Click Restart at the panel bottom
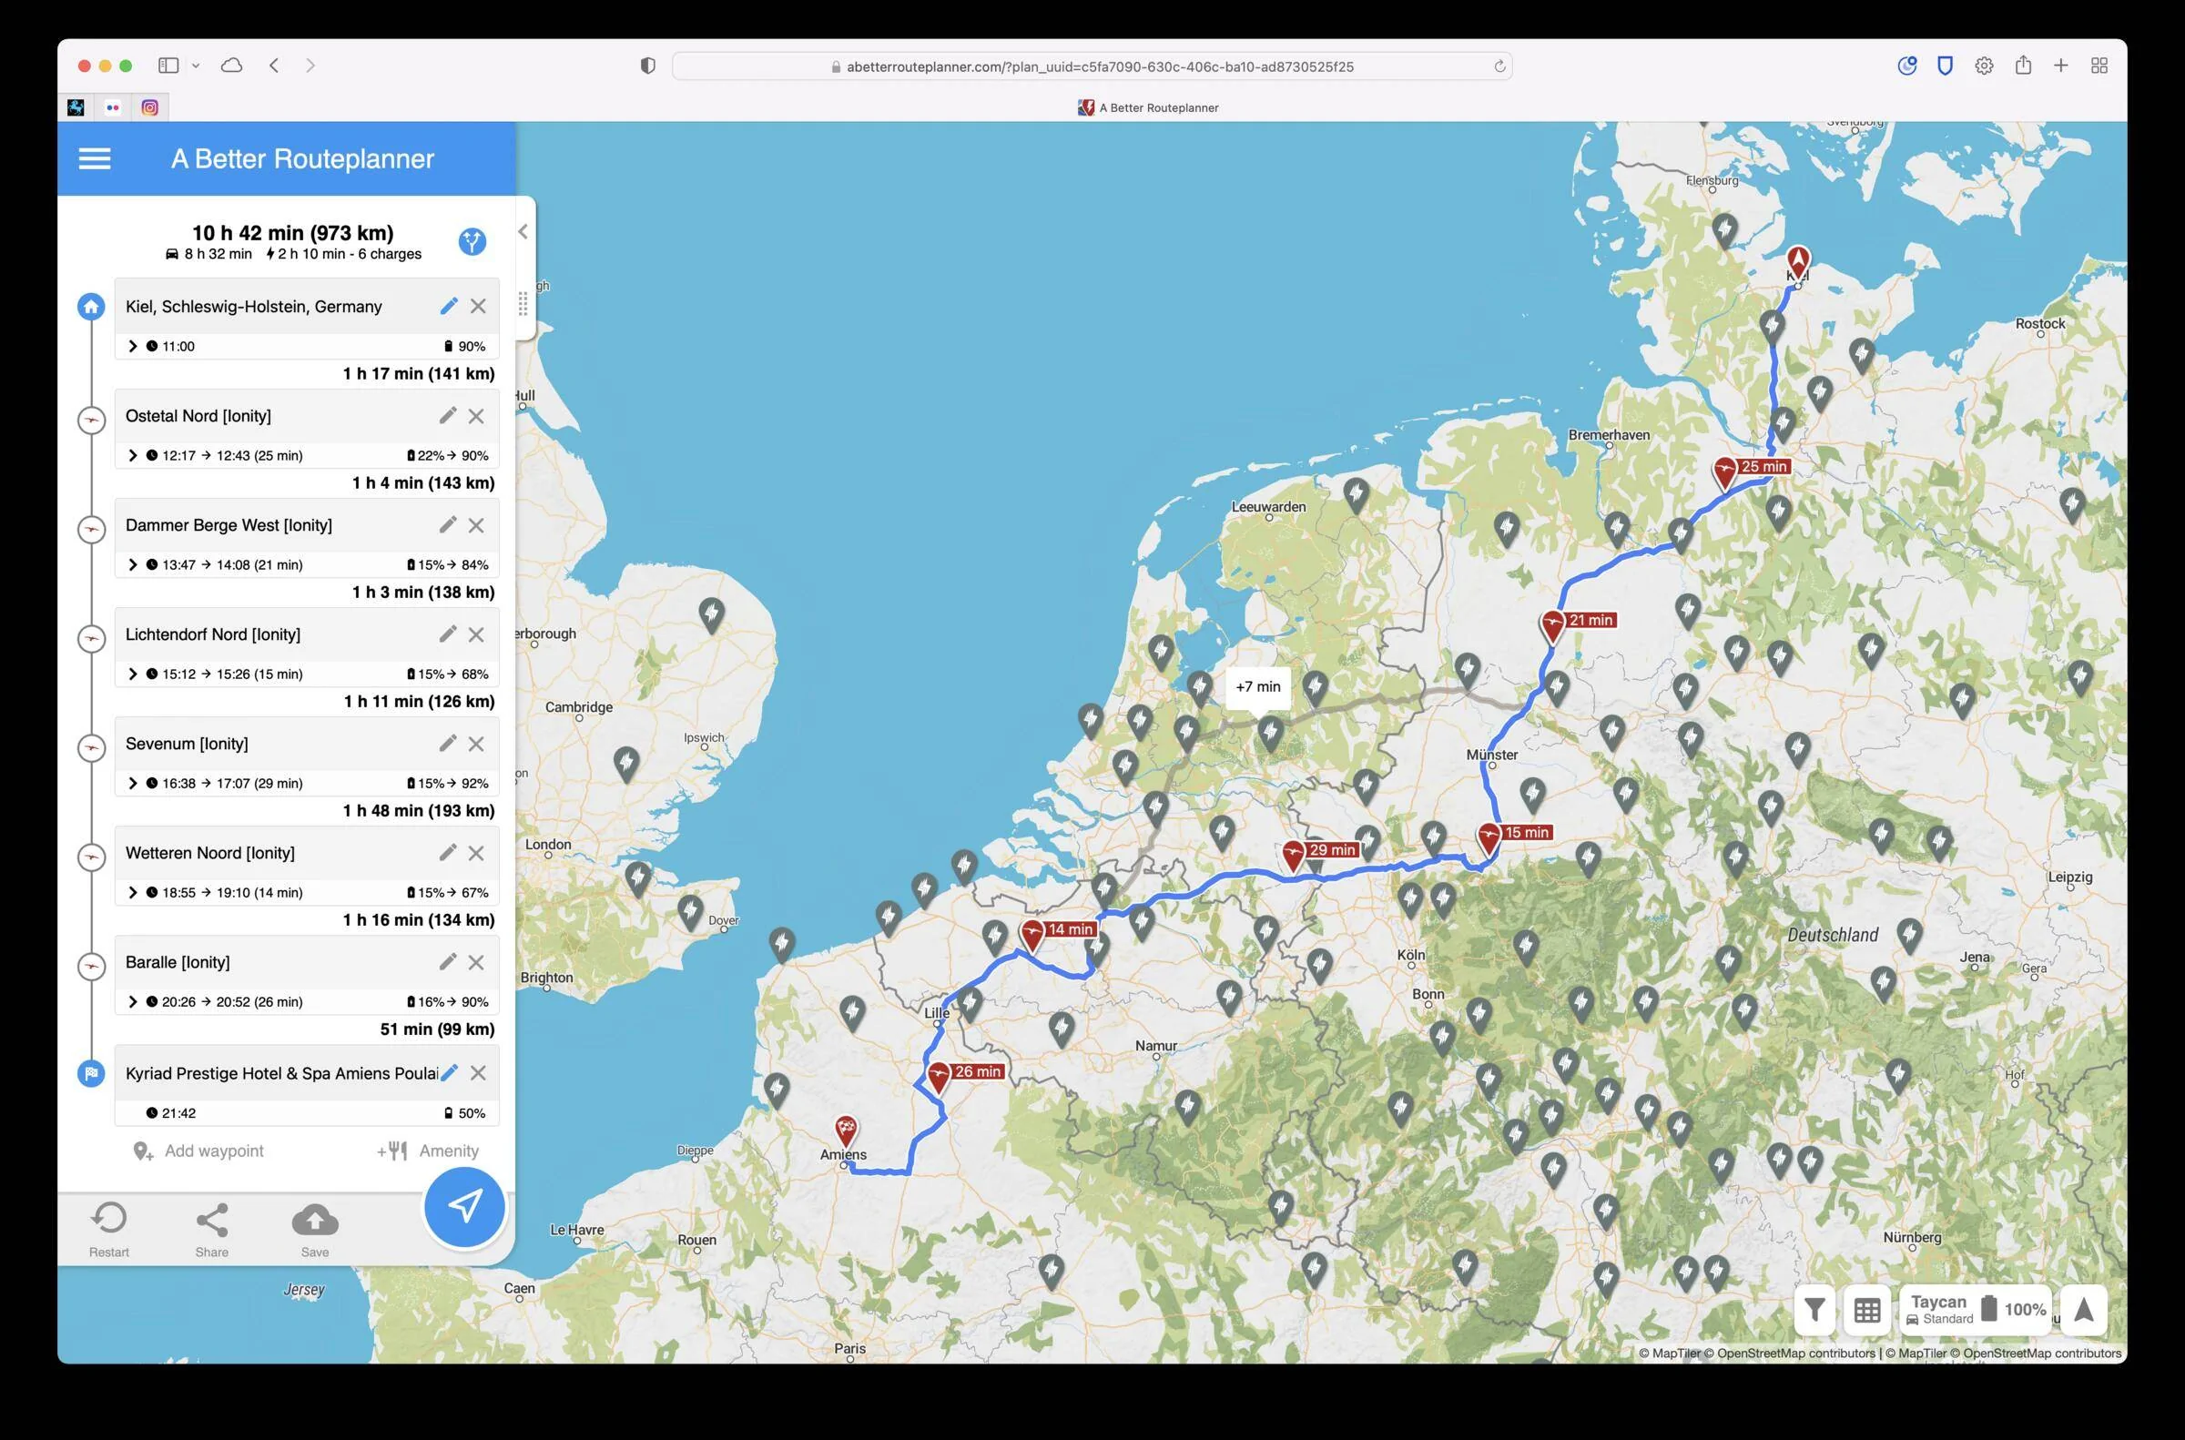The width and height of the screenshot is (2185, 1440). (x=109, y=1230)
